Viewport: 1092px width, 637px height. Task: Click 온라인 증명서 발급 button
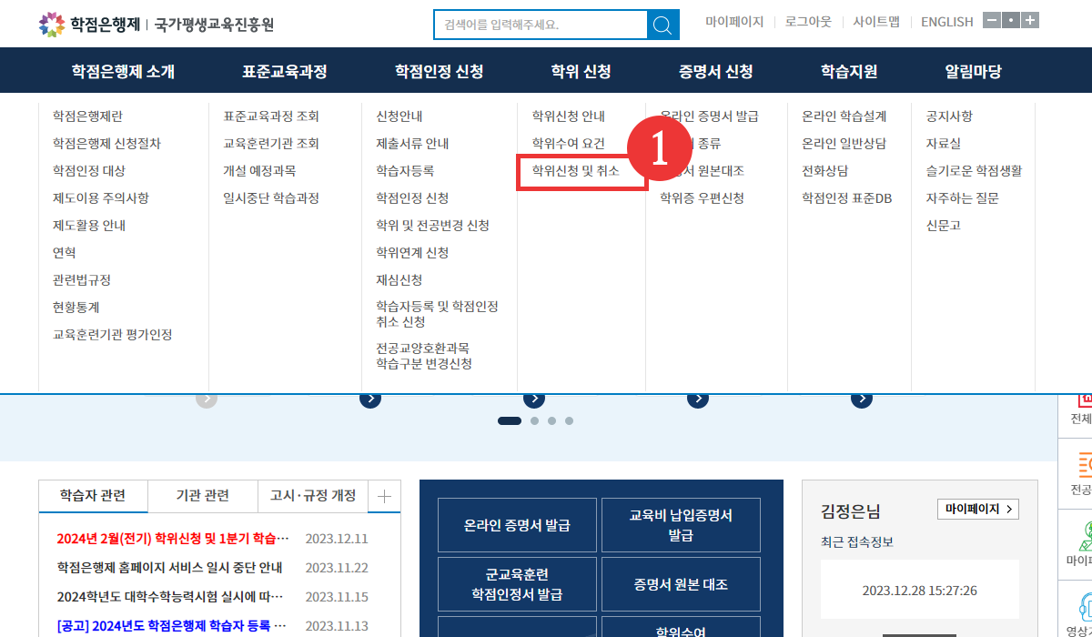pyautogui.click(x=517, y=525)
